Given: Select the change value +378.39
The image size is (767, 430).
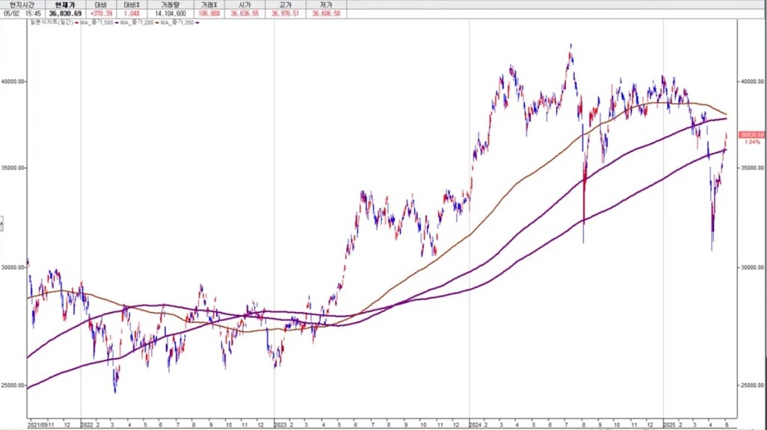Looking at the screenshot, I should coord(101,13).
